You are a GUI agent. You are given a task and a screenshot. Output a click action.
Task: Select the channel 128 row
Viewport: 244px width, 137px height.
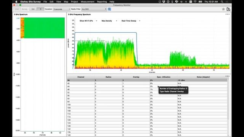(147, 126)
